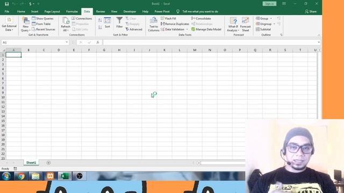Image resolution: width=344 pixels, height=193 pixels.
Task: Click the Name Box showing A1
Action: [x=33, y=42]
